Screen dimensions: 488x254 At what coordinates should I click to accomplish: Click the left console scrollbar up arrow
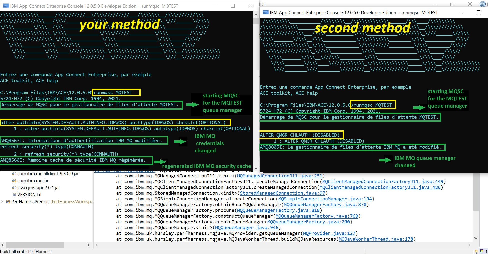pyautogui.click(x=256, y=15)
